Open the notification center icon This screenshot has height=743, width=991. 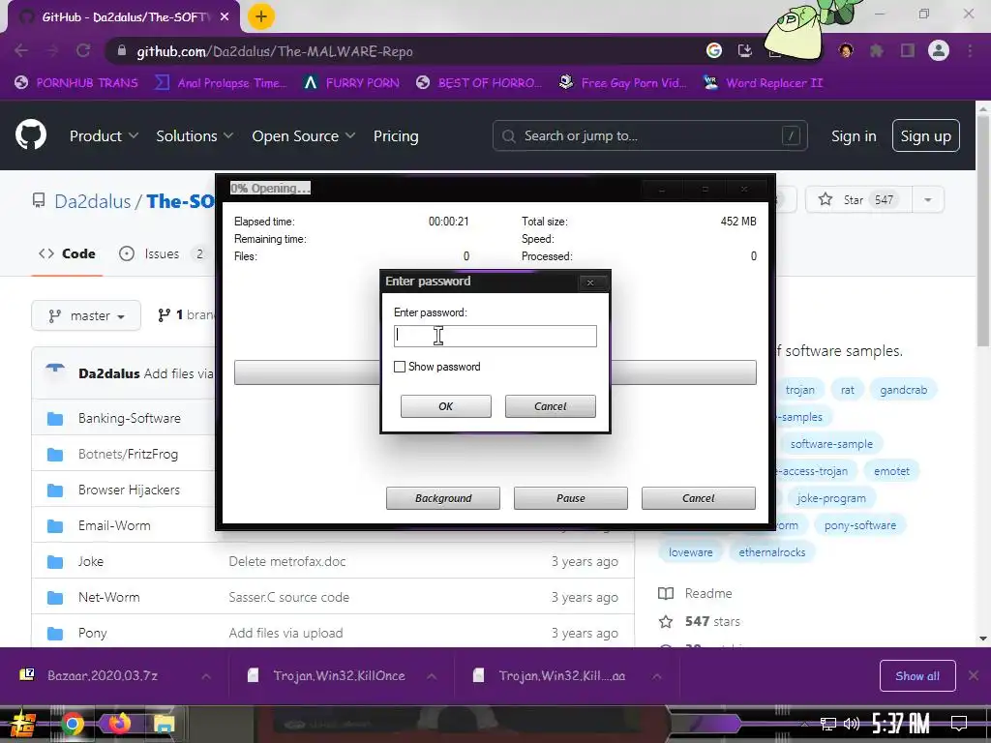(959, 723)
